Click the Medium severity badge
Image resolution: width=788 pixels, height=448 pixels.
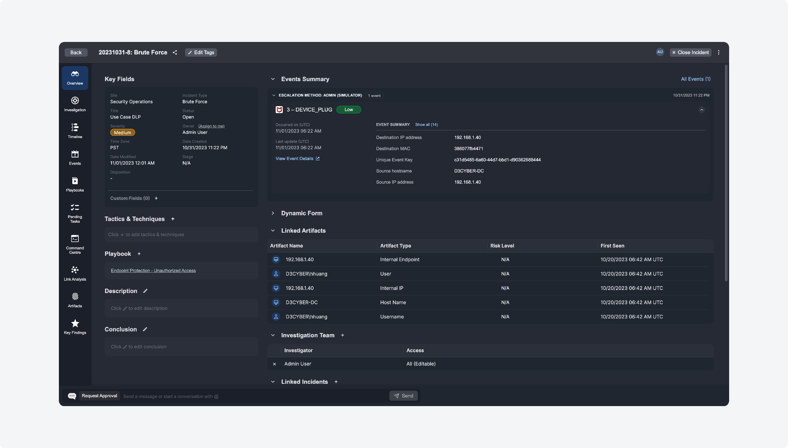[x=122, y=133]
